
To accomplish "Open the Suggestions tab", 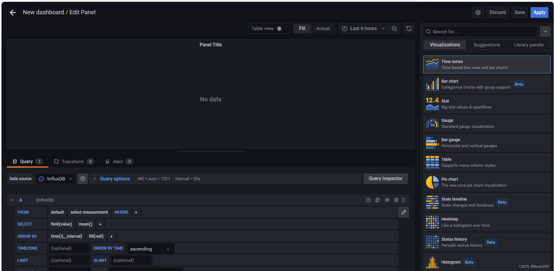I will click(487, 45).
